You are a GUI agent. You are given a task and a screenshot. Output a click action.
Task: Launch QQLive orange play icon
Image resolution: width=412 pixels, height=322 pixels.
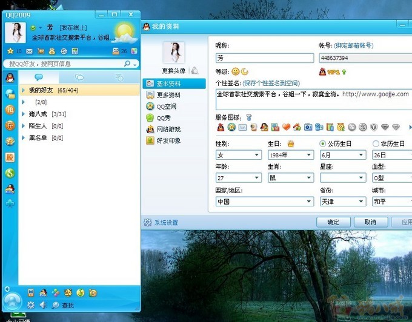(93, 292)
